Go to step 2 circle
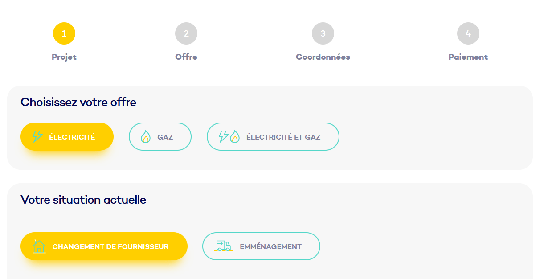 (186, 33)
